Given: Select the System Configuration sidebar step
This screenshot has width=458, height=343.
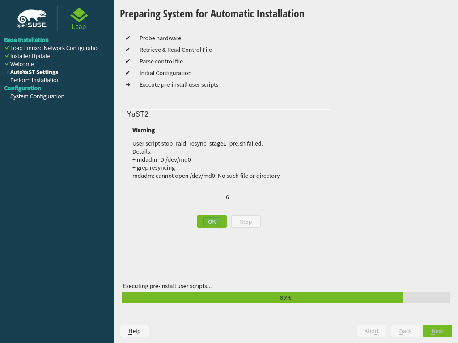Looking at the screenshot, I should pos(37,96).
